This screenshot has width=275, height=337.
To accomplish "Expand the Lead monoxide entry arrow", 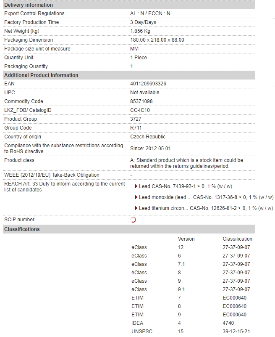I will coord(136,197).
